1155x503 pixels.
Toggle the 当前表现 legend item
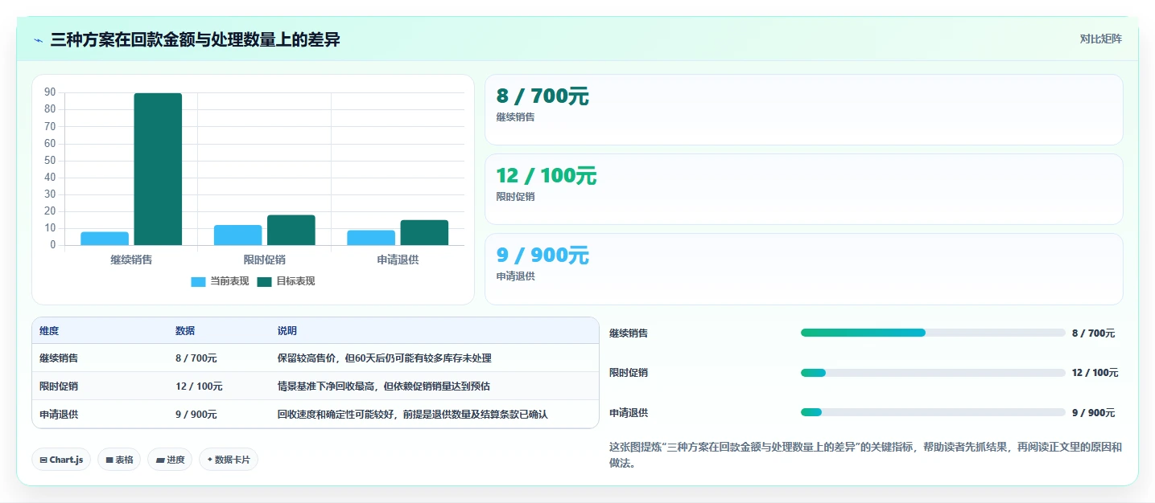click(220, 281)
